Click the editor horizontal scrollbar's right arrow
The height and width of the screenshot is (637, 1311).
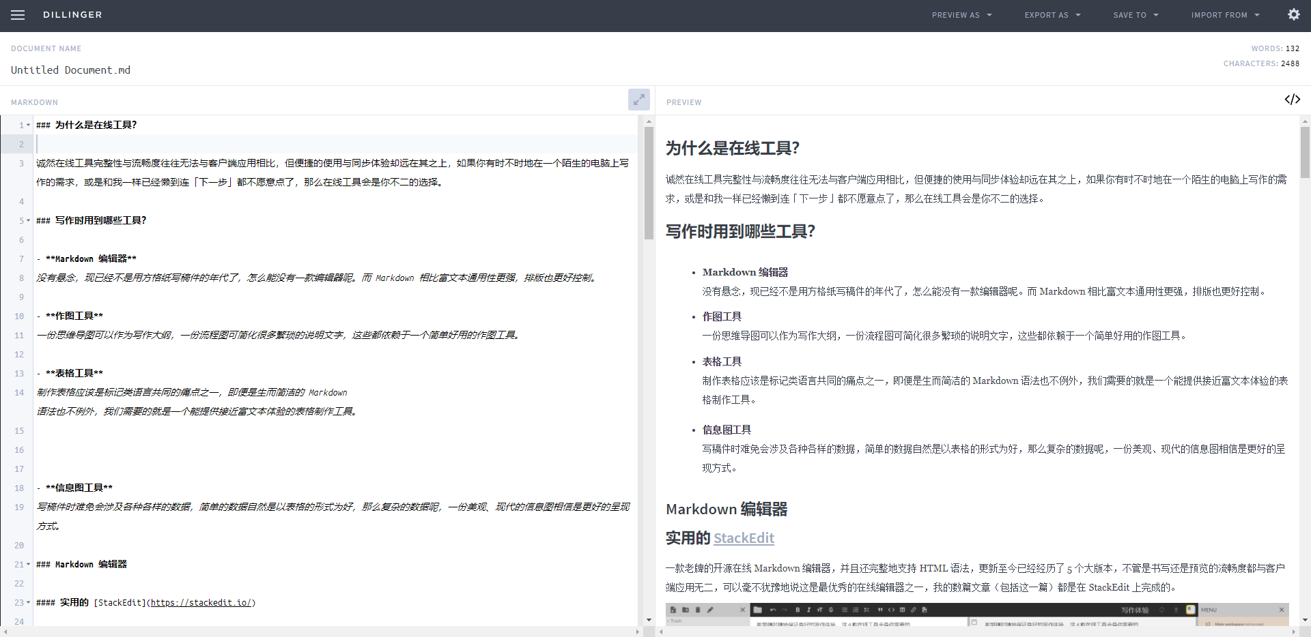[x=638, y=632]
